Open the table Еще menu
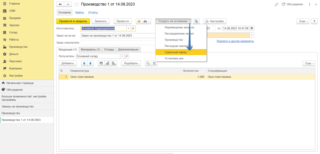 coord(309,63)
